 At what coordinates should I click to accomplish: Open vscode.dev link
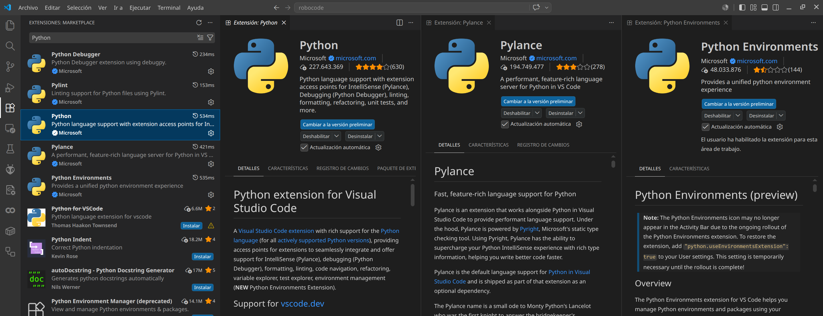coord(302,303)
